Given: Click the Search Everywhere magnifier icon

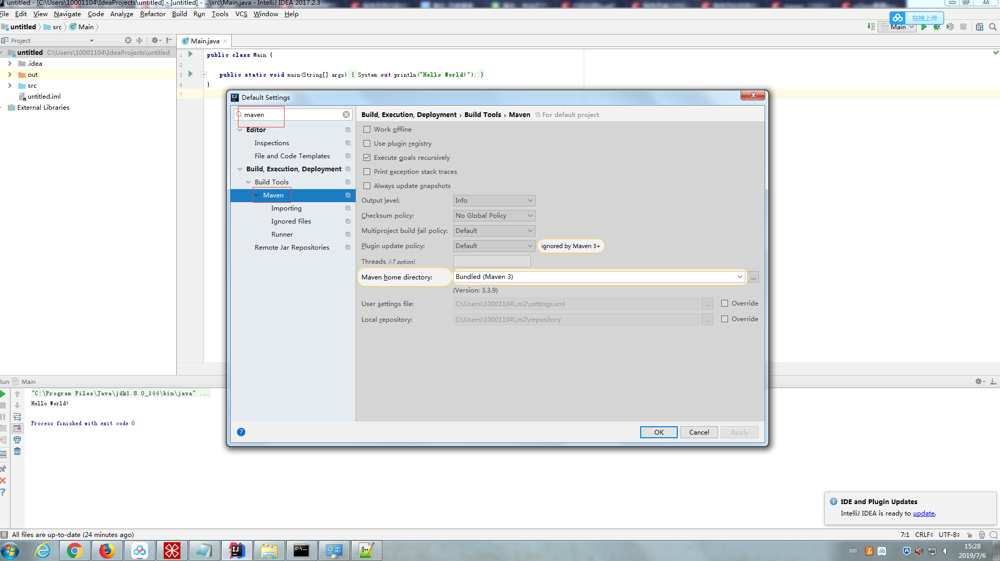Looking at the screenshot, I should tap(993, 27).
